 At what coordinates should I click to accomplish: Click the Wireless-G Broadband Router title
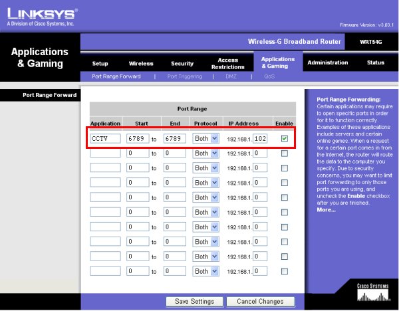pyautogui.click(x=295, y=41)
